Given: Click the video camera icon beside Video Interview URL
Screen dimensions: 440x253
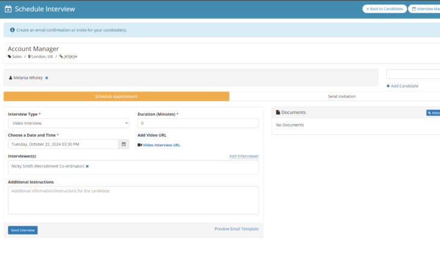Looking at the screenshot, I should (140, 145).
